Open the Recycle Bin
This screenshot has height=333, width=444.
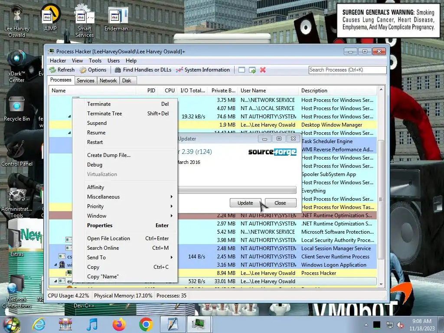17,109
